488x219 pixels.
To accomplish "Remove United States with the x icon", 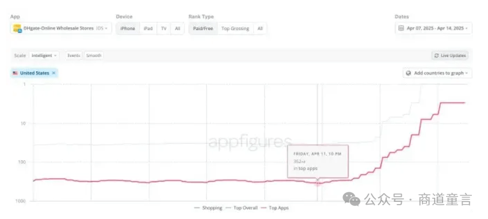I will tap(53, 73).
